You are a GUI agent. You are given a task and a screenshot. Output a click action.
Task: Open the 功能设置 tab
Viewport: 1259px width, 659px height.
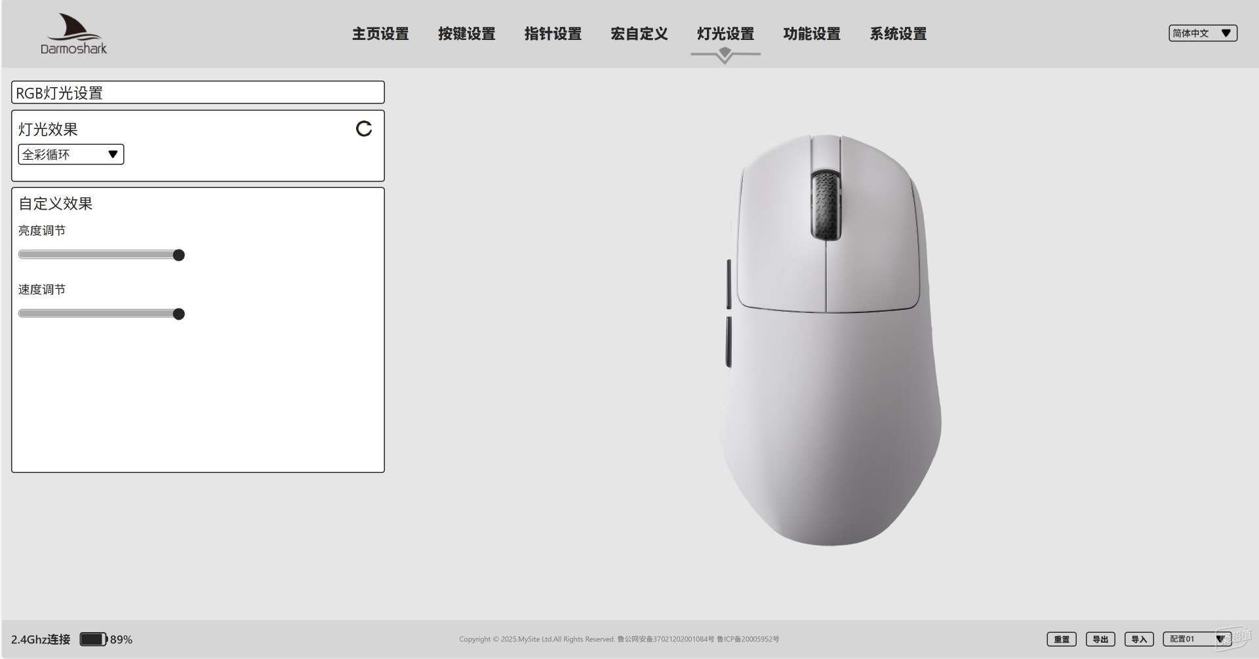812,33
